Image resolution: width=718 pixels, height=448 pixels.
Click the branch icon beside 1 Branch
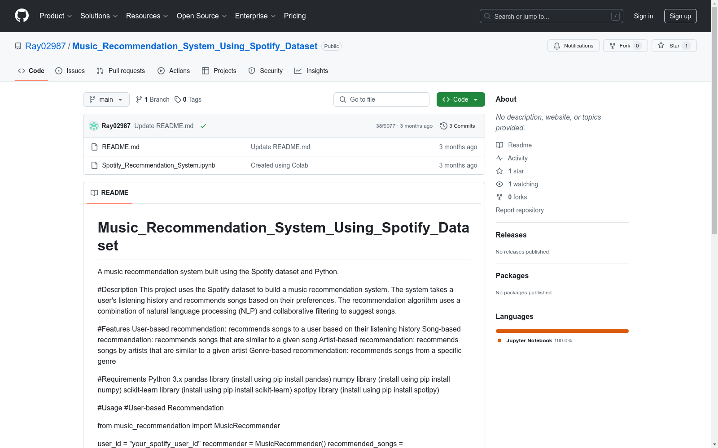(x=139, y=99)
